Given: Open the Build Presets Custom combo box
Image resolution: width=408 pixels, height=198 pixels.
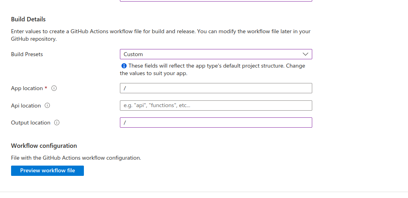Looking at the screenshot, I should tap(210, 54).
